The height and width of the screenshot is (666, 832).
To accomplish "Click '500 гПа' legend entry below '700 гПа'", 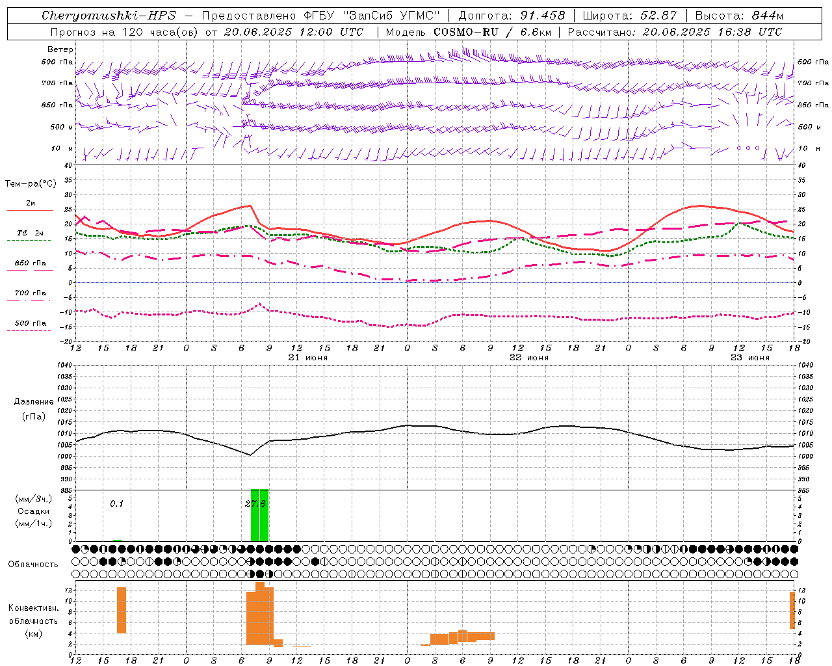I will tap(31, 323).
